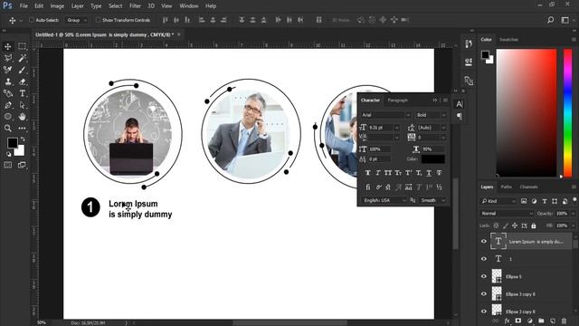
Task: Toggle Lock all layer padlock
Action: tap(533, 225)
